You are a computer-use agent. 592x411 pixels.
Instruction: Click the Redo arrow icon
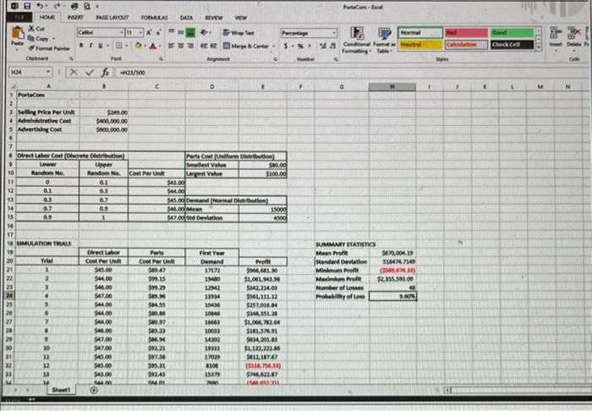[x=57, y=6]
